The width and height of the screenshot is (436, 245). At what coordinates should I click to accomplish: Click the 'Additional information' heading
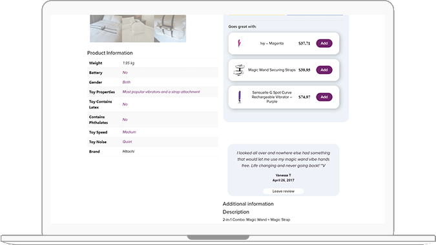coord(248,204)
